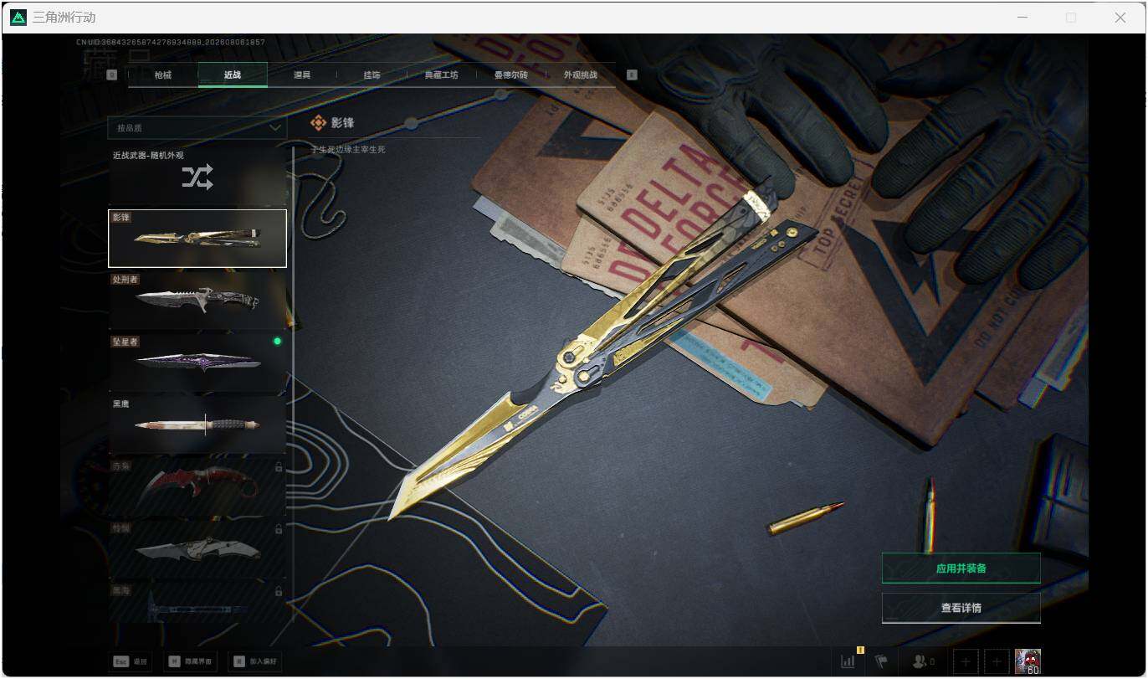Switch to the 道具 tab
Screen dimensions: 1148x679
click(x=302, y=75)
